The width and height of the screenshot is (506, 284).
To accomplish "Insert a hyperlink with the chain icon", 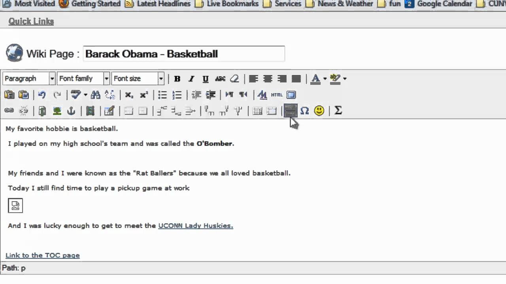I will [x=9, y=111].
